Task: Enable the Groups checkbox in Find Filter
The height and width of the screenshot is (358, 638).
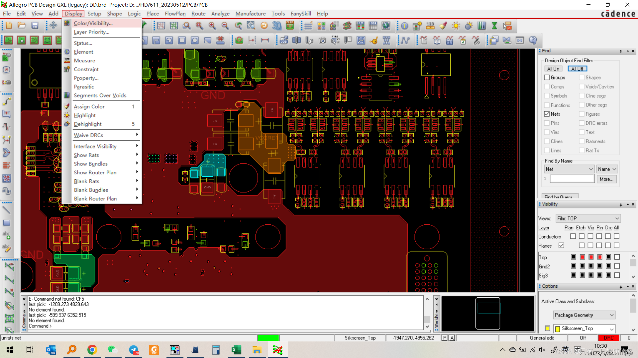Action: click(x=547, y=77)
